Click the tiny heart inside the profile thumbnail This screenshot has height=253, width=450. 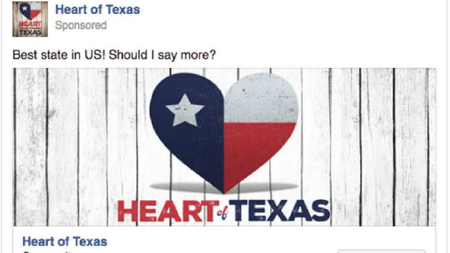(31, 11)
